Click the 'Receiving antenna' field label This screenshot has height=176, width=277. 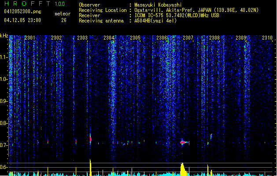(x=101, y=21)
